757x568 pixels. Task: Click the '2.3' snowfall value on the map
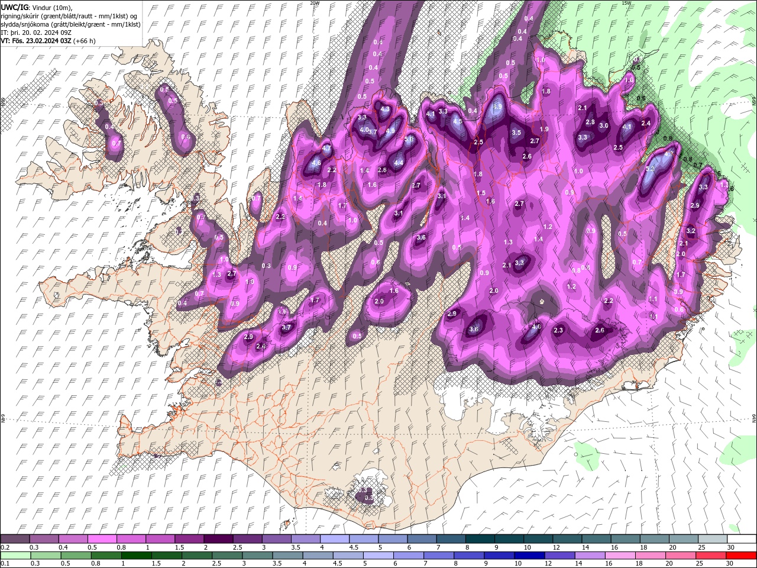[x=558, y=330]
